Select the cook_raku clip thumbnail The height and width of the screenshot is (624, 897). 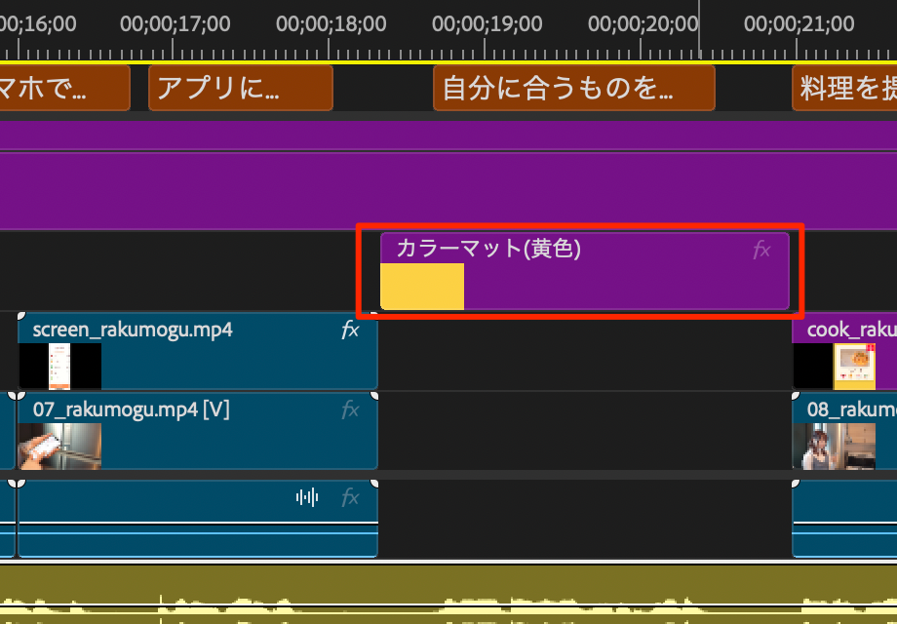852,367
